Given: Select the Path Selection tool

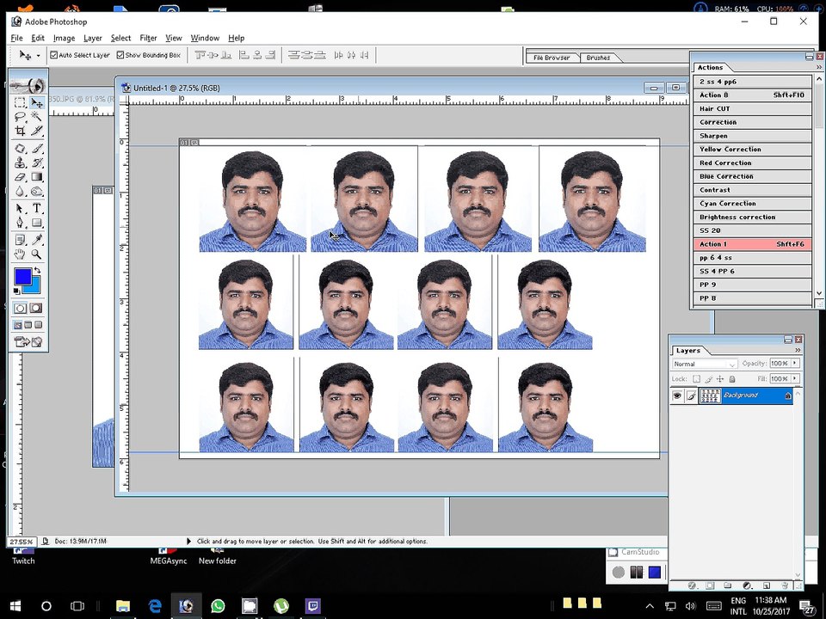Looking at the screenshot, I should coord(20,208).
